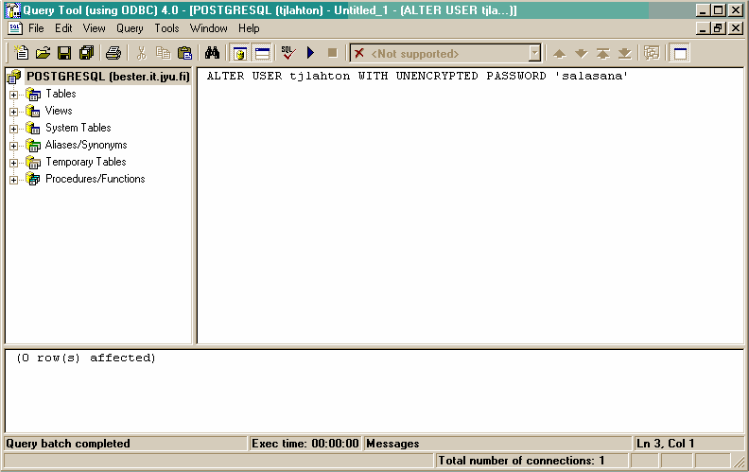Click the cascade windows toolbar icon
Screen dimensions: 749x472
(x=652, y=53)
